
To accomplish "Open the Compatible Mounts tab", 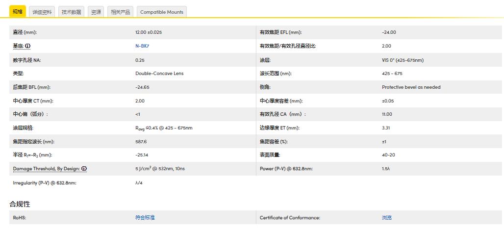I will [161, 12].
